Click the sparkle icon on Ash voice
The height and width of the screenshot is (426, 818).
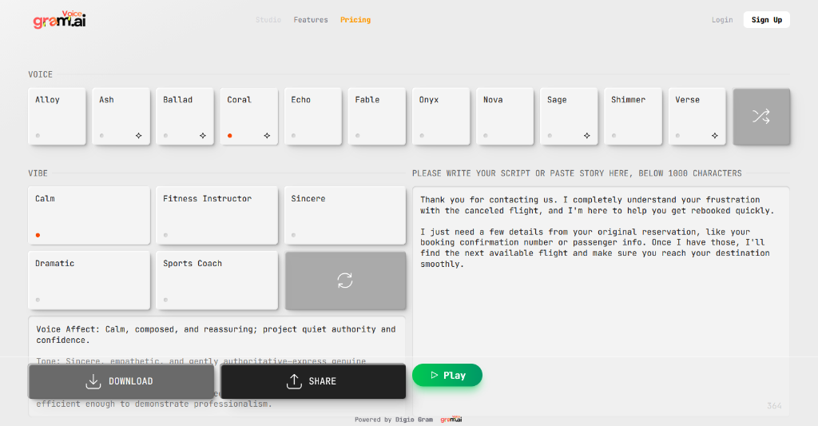(x=138, y=136)
